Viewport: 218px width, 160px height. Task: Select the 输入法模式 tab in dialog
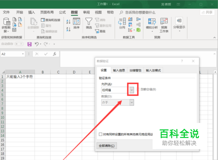tap(153, 71)
